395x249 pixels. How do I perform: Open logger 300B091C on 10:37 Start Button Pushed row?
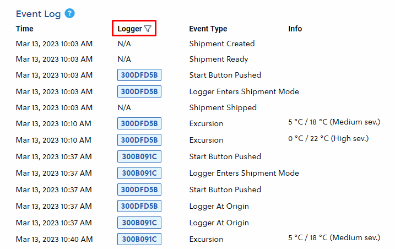[139, 156]
